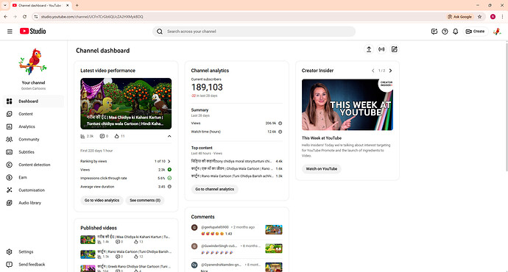Screen dimensions: 508x272
Task: Open the This Week at YouTube thumbnail
Action: (348, 105)
